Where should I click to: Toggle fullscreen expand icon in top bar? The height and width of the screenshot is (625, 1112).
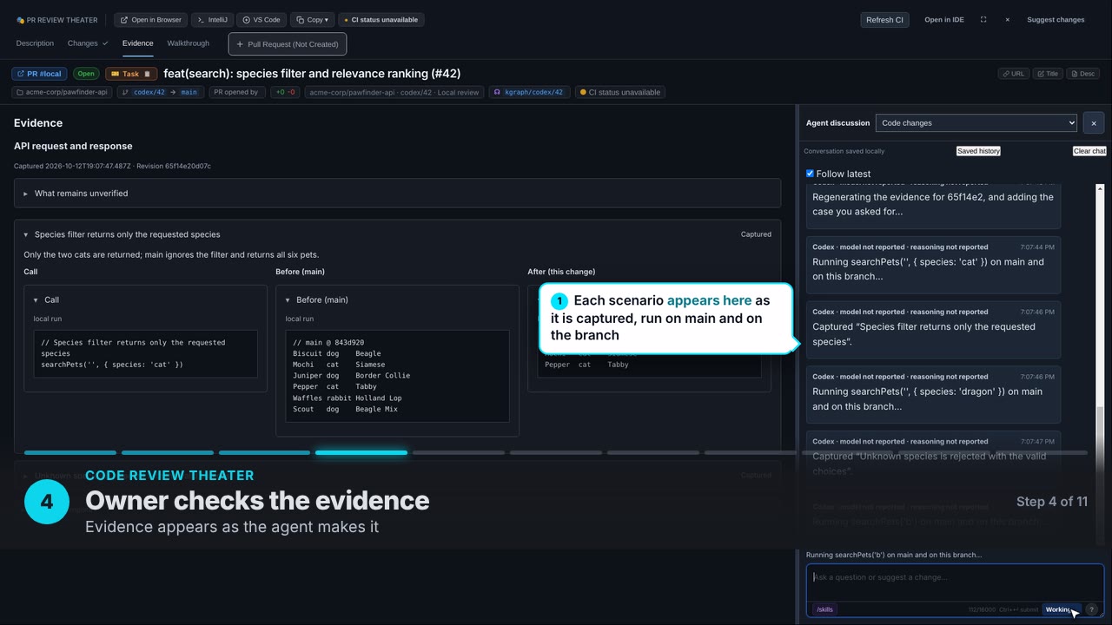[x=983, y=20]
